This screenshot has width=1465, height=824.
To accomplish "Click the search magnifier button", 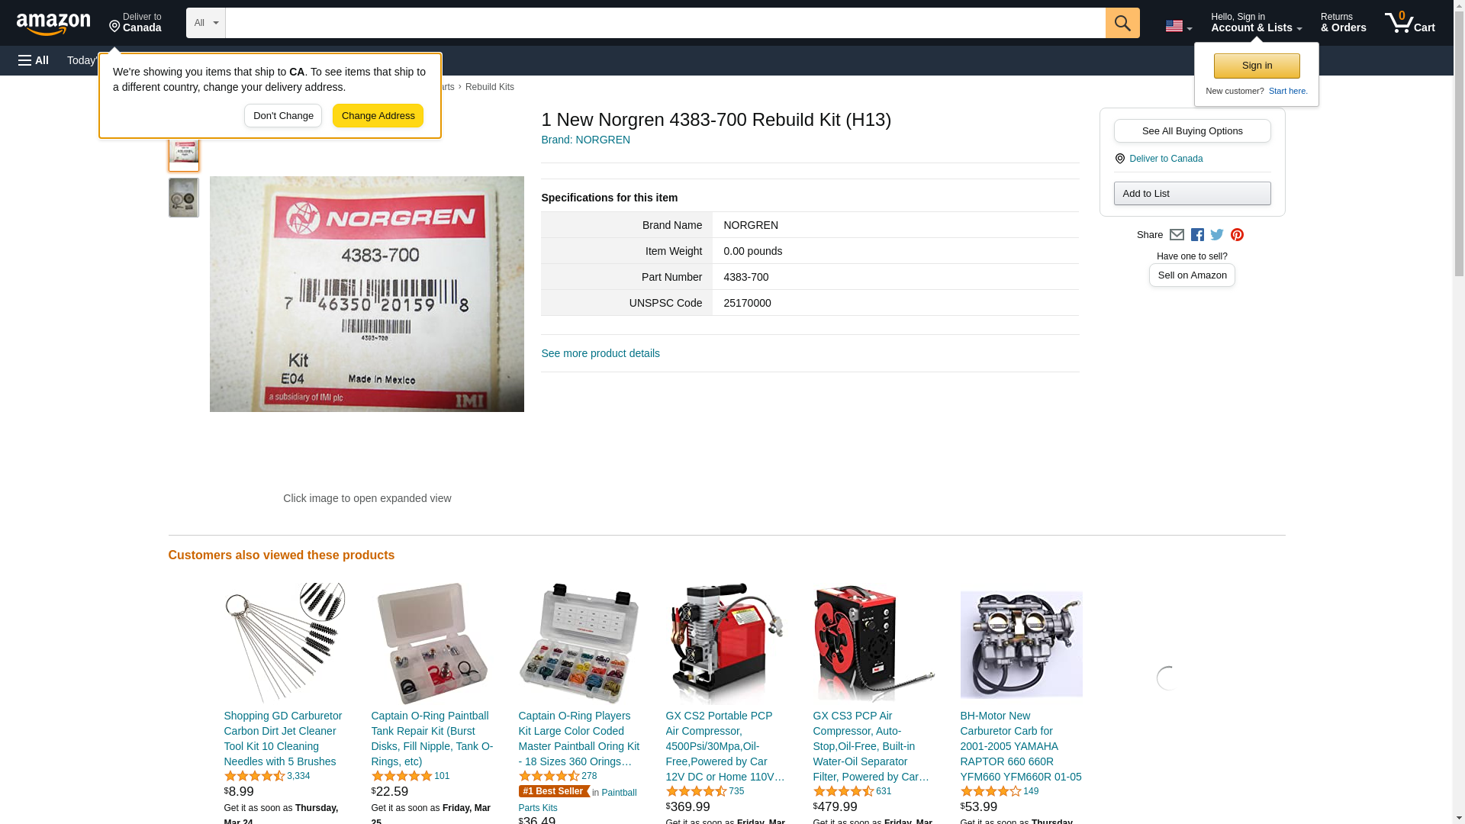I will tap(1122, 23).
